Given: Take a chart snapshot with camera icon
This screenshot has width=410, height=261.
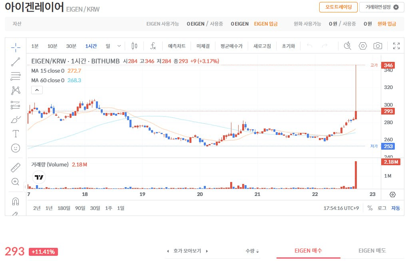Looking at the screenshot, I should (378, 46).
